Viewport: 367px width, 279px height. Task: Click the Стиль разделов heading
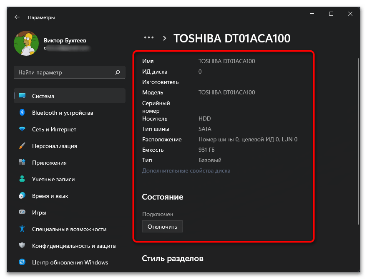pos(173,259)
